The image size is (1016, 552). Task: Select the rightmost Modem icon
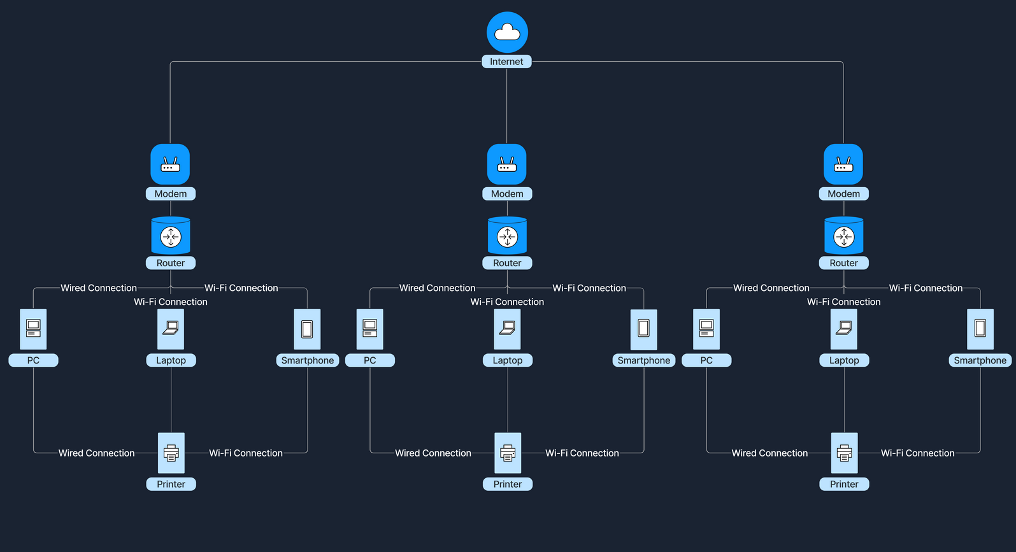pyautogui.click(x=843, y=164)
